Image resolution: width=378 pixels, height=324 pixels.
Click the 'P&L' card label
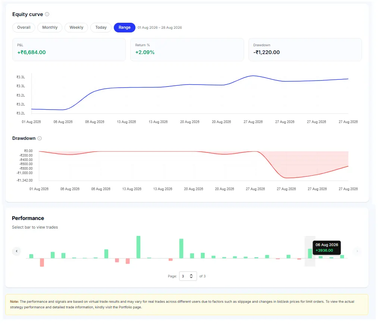(20, 45)
